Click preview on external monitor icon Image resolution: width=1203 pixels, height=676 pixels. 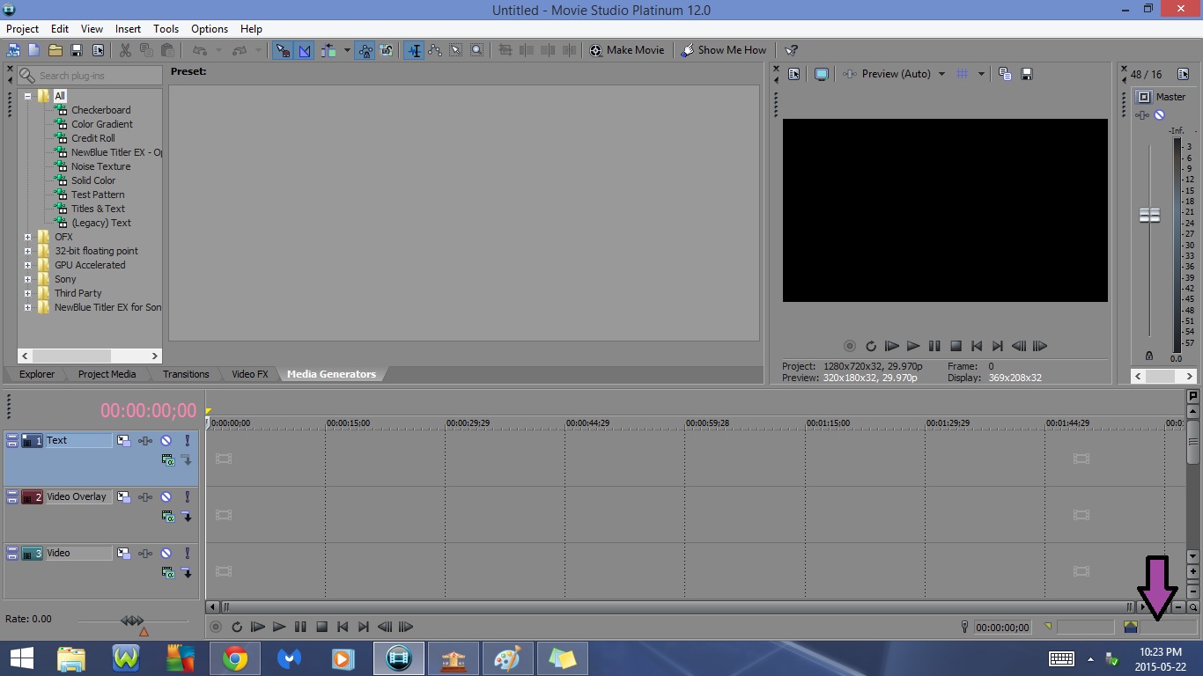point(821,74)
